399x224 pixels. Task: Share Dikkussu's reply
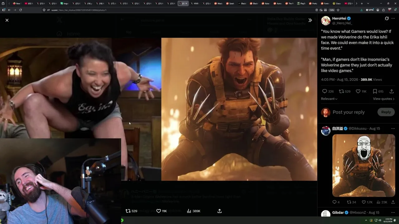tap(393, 202)
